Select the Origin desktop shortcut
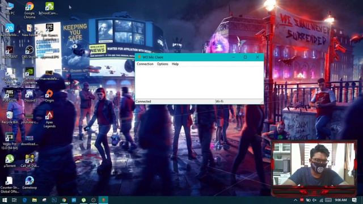Image resolution: width=363 pixels, height=204 pixels. tap(49, 96)
